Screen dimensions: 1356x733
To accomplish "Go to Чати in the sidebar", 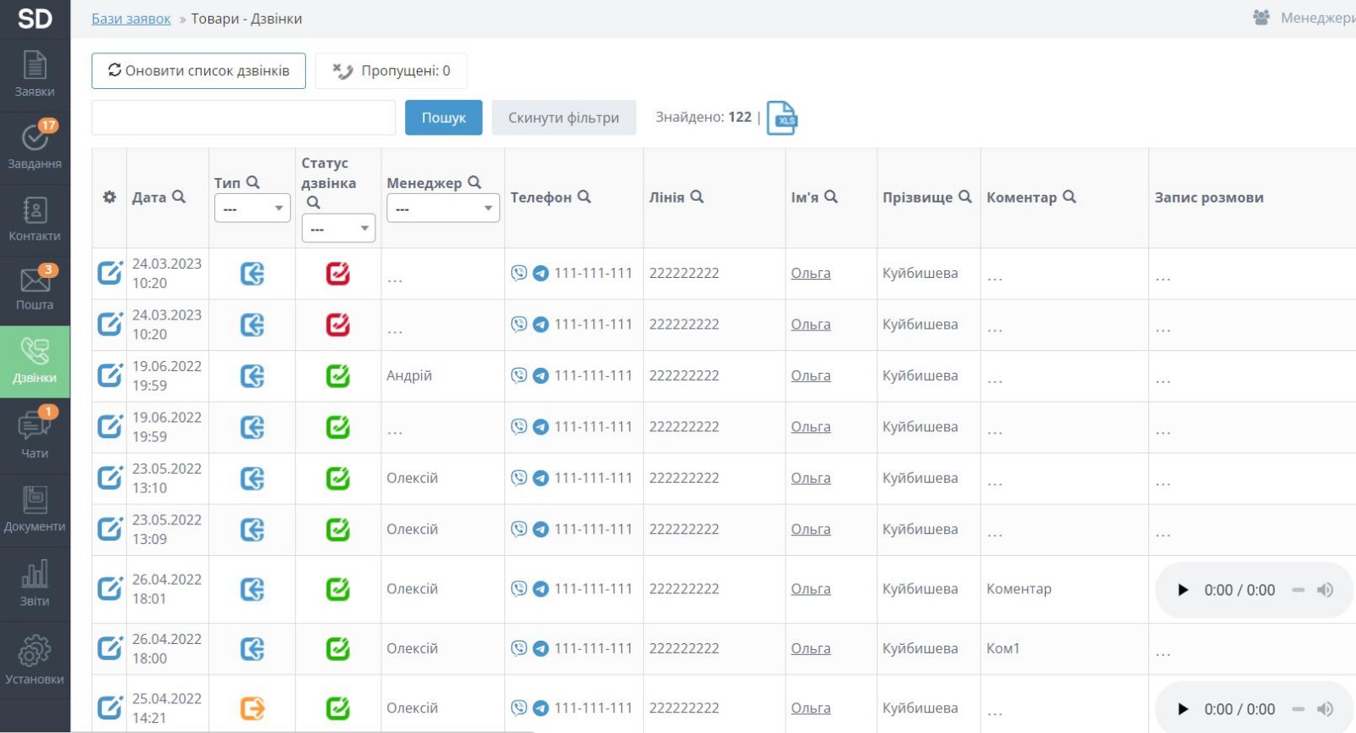I will [35, 434].
